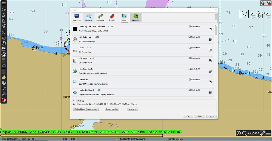
Task: Open the Tekneler tab
Action: 112,17
